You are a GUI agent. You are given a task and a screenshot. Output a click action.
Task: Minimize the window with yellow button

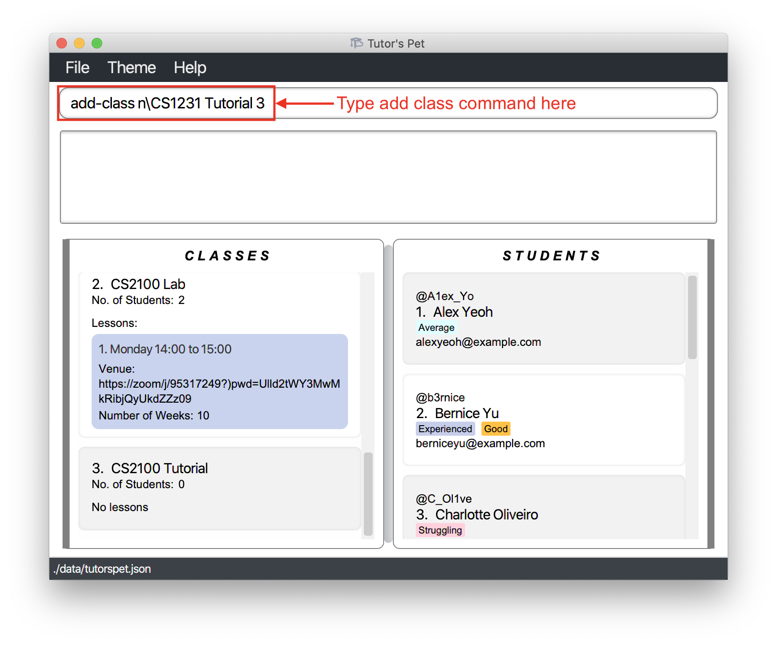(x=79, y=43)
